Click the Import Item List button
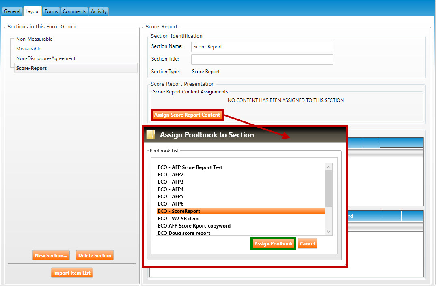This screenshot has width=436, height=286. point(72,273)
